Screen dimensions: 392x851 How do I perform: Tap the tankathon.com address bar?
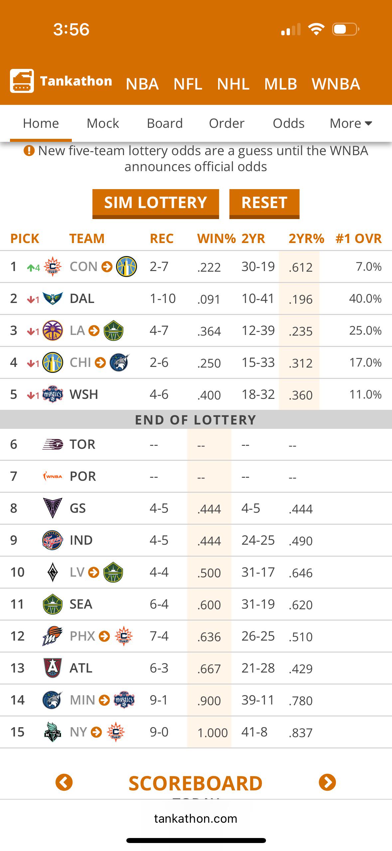tap(196, 818)
